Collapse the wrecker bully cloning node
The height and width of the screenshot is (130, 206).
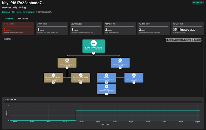pyautogui.click(x=93, y=53)
